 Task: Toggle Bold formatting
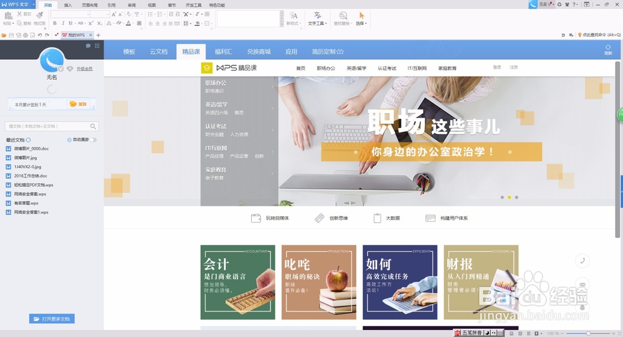click(55, 24)
